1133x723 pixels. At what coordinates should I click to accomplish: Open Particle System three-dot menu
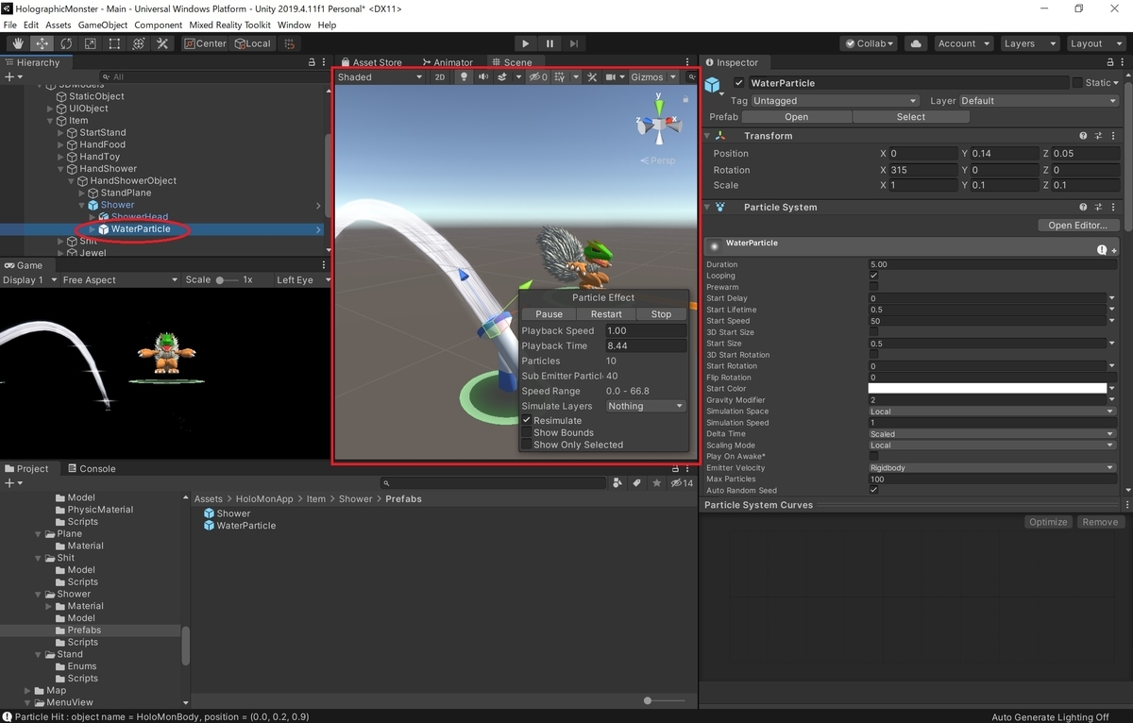coord(1113,207)
